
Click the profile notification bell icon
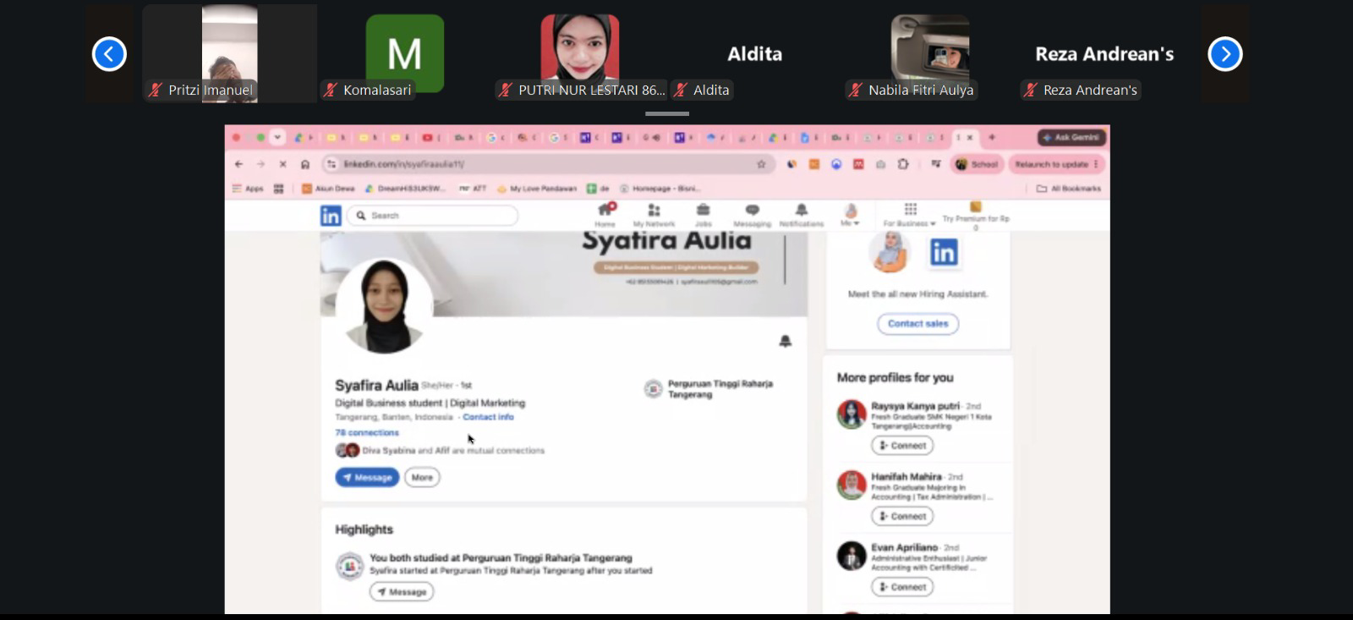(x=786, y=341)
